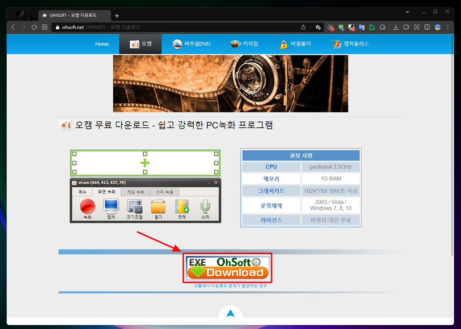The image size is (461, 329).
Task: Open the browser profile avatar
Action: 438,27
